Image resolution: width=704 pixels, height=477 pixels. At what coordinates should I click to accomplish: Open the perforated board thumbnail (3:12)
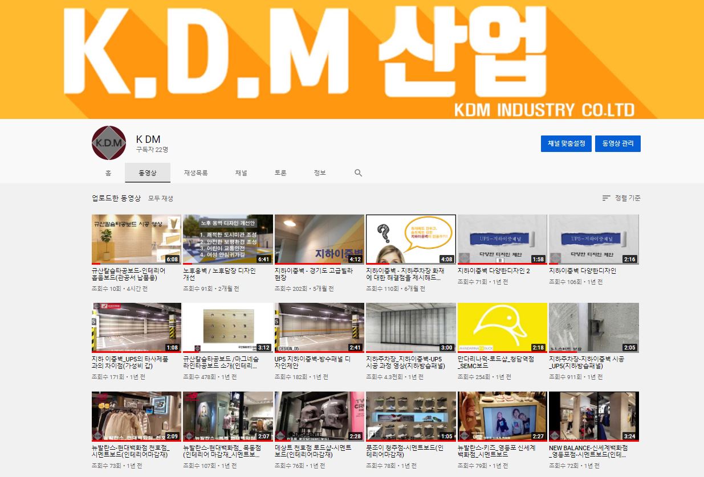coord(228,328)
